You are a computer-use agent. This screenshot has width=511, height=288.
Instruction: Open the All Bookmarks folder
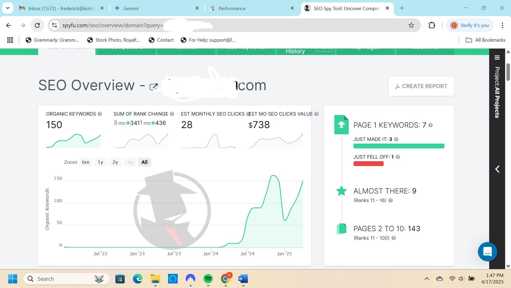click(x=485, y=40)
